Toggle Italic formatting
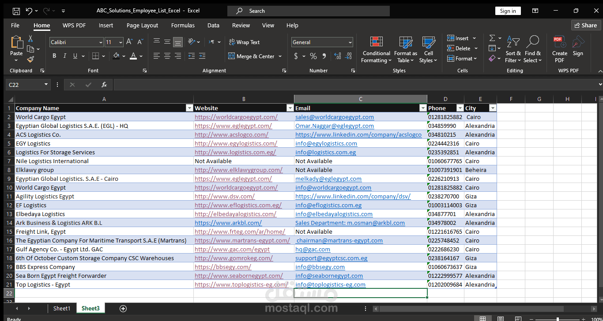Image resolution: width=603 pixels, height=321 pixels. (65, 56)
